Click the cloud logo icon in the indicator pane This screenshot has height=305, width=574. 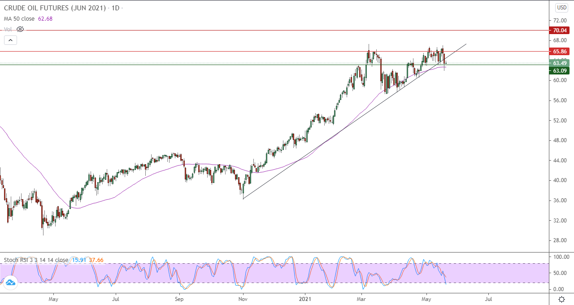pyautogui.click(x=10, y=282)
